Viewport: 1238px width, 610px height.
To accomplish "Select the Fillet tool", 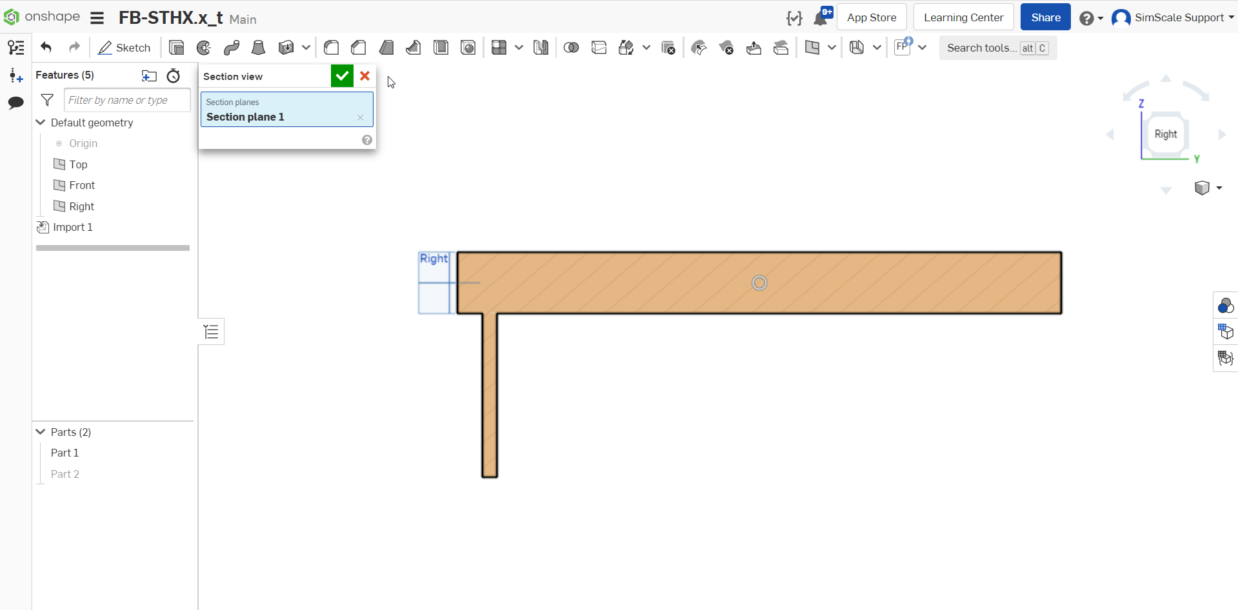I will click(332, 48).
